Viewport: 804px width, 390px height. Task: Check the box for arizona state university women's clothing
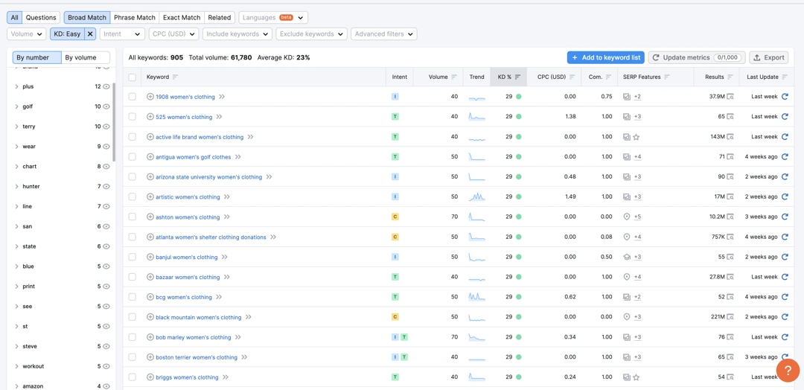pos(133,177)
